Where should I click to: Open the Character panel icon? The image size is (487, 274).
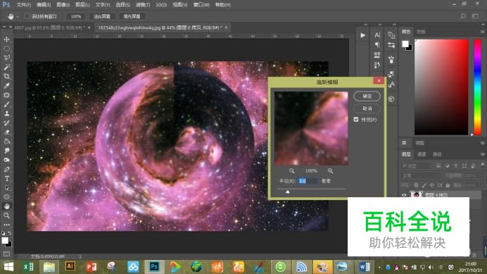tap(377, 35)
